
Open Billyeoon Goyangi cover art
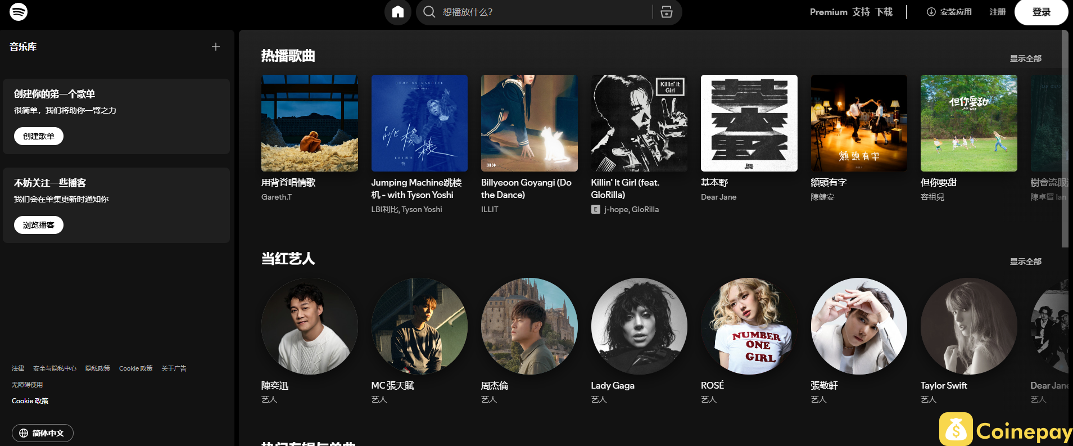(529, 123)
